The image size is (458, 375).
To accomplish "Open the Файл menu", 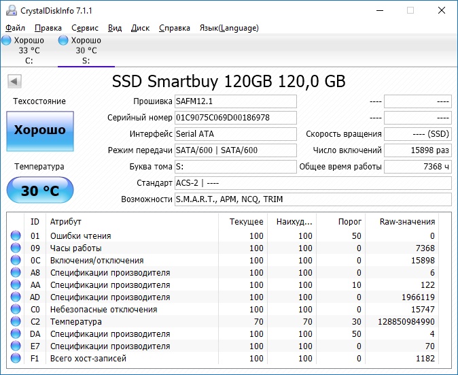I will tap(15, 28).
